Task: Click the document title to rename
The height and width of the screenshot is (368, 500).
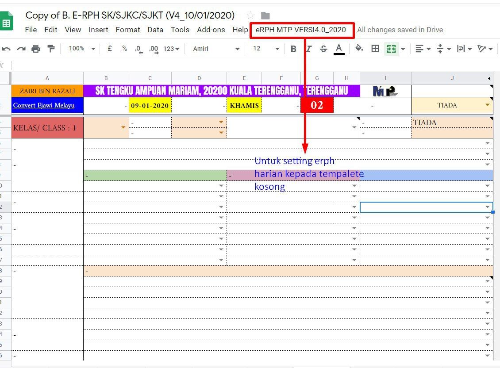Action: [x=130, y=15]
